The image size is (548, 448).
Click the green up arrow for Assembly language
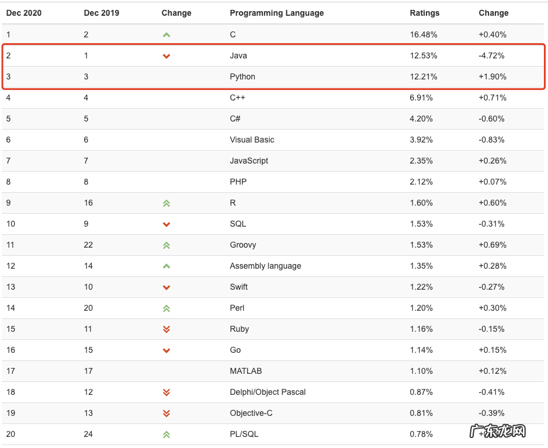(167, 266)
